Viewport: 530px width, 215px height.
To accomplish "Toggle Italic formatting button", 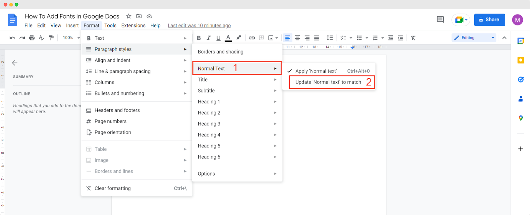I will (209, 38).
